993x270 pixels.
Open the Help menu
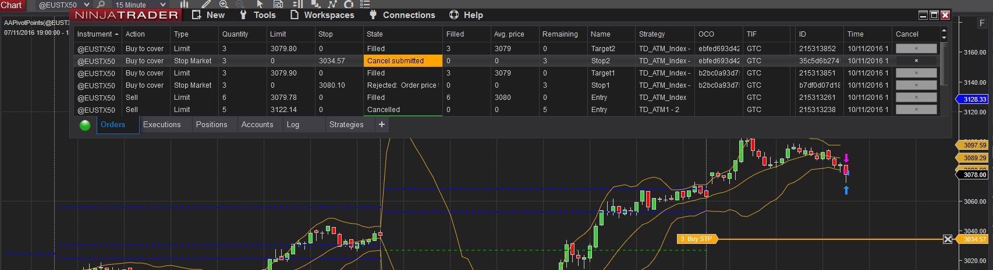[466, 15]
